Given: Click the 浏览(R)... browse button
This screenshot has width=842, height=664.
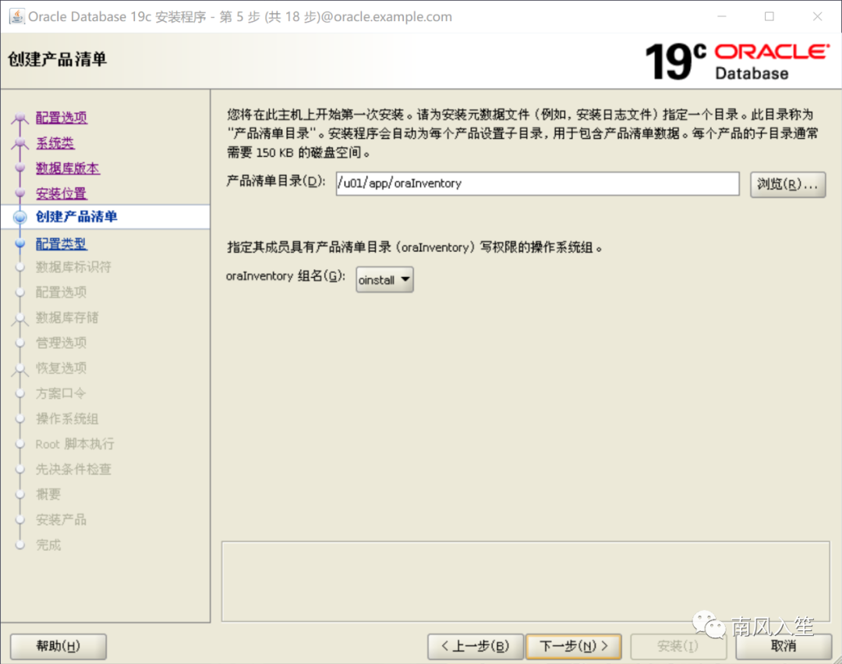Looking at the screenshot, I should [x=787, y=184].
